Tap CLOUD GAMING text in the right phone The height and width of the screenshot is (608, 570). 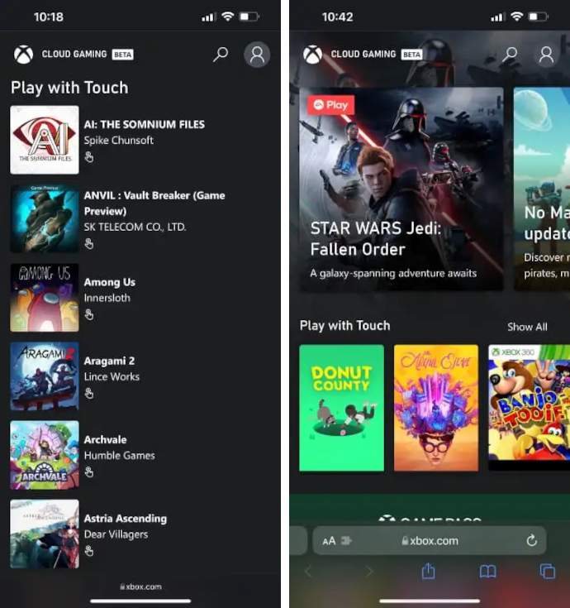[363, 54]
